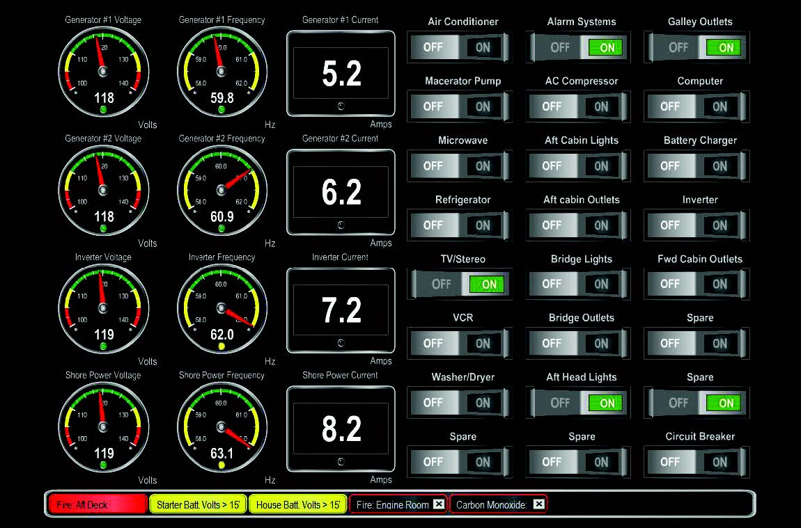Click the House Batt. Volts warning
The height and width of the screenshot is (528, 801).
pos(297,504)
